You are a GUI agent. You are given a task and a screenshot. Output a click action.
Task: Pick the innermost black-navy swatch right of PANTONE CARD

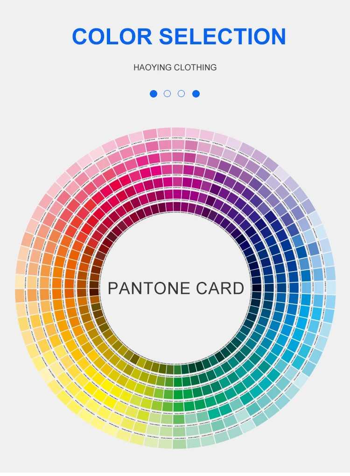[x=257, y=288]
